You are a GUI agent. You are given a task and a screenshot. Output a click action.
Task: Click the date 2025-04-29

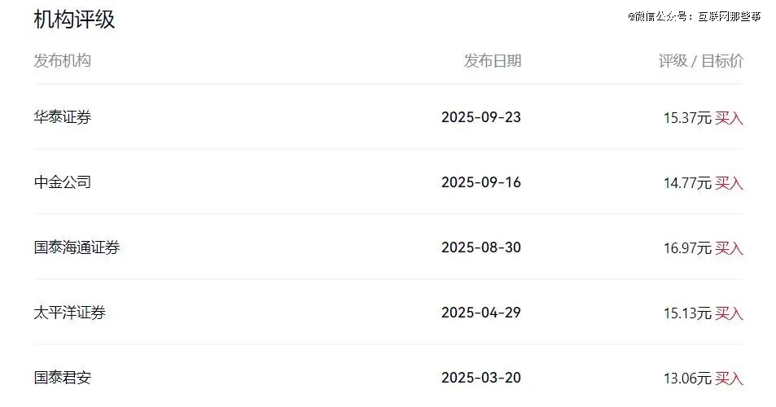(480, 313)
